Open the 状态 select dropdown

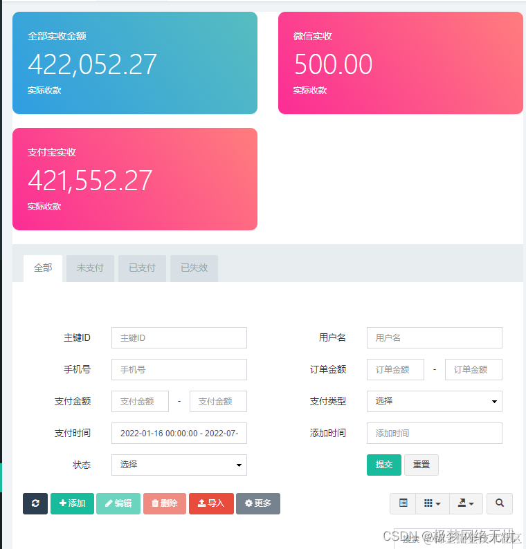179,465
